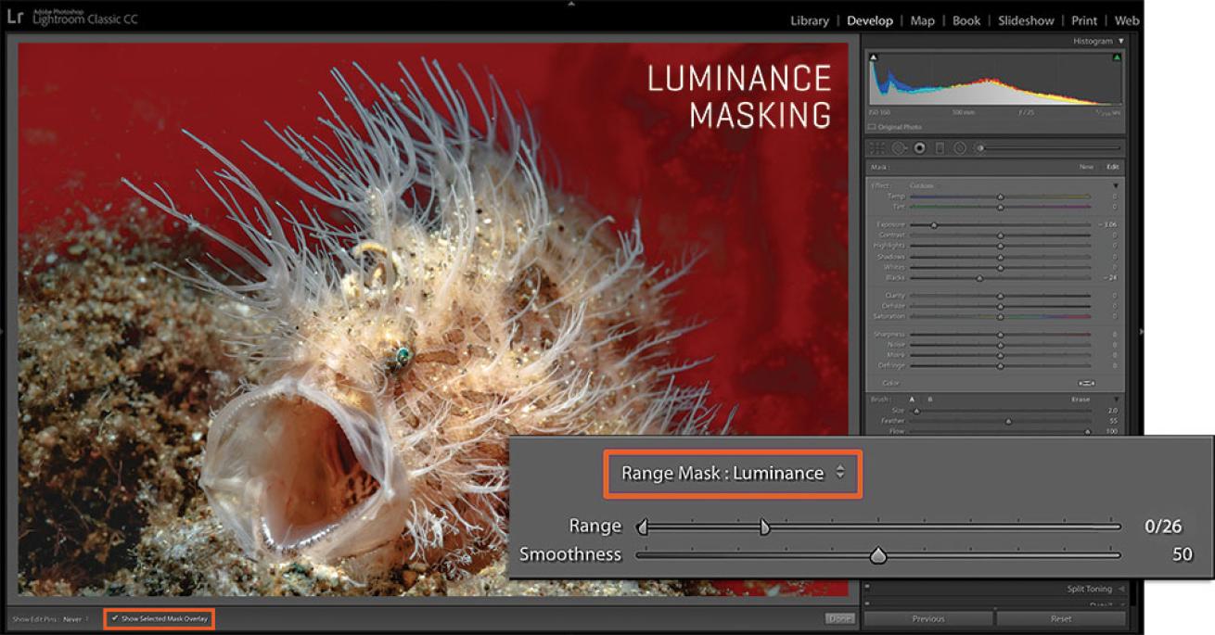Viewport: 1215px width, 635px height.
Task: Select the Radial Filter tool icon
Action: tap(960, 147)
